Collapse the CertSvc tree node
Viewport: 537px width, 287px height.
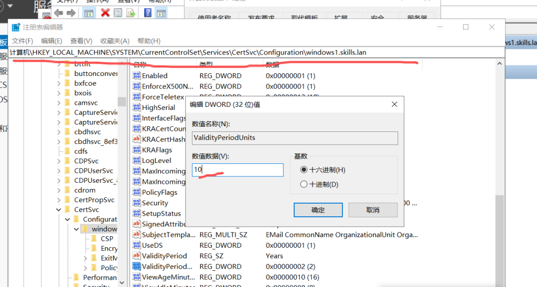[x=60, y=209]
